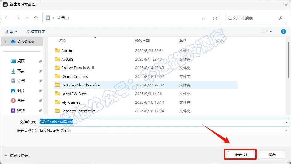Open 下载 in quick access
Viewport: 291px width, 164px height.
tap(21, 71)
